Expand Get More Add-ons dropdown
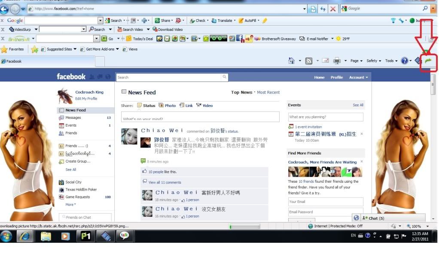Screen dimensions: 439x263 [117, 49]
